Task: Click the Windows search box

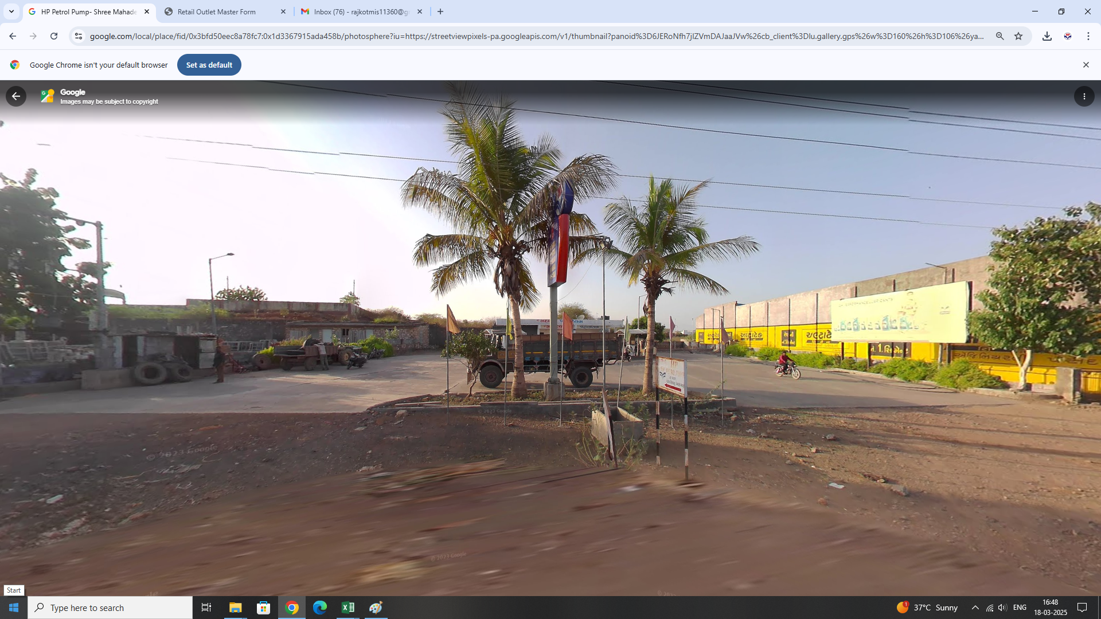Action: click(110, 607)
